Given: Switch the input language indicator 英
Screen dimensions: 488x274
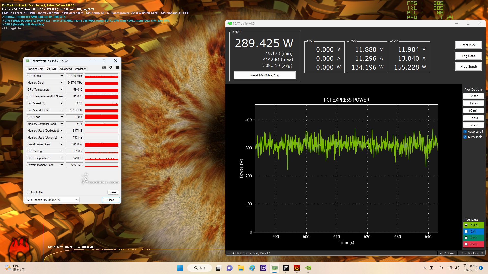Looking at the screenshot, I should (x=431, y=268).
